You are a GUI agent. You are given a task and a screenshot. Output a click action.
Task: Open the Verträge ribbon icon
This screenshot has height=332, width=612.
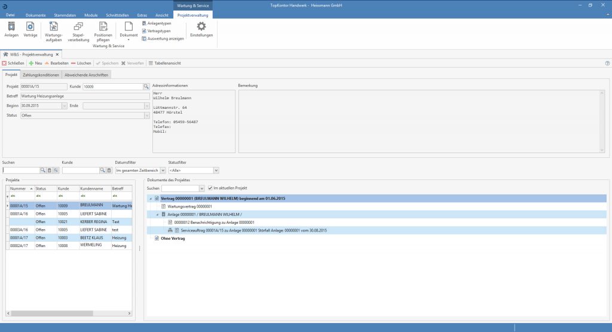pyautogui.click(x=30, y=30)
